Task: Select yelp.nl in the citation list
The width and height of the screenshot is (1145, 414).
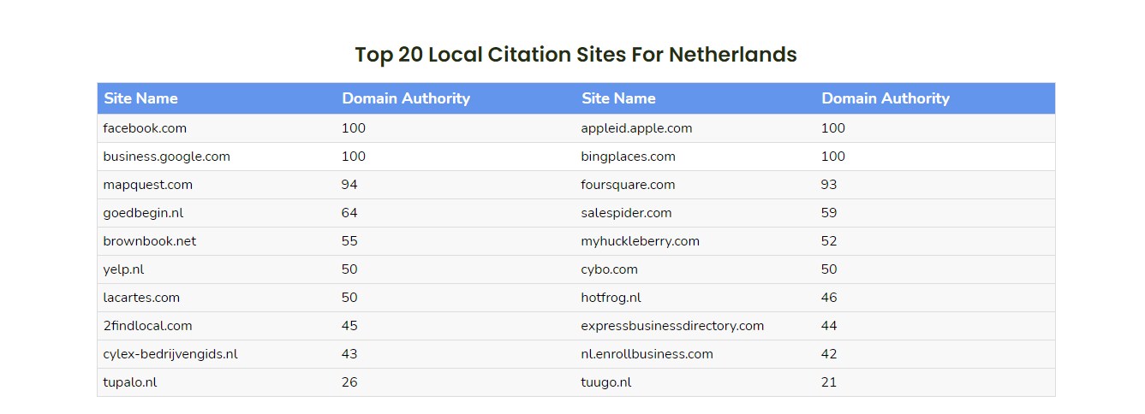Action: point(123,269)
